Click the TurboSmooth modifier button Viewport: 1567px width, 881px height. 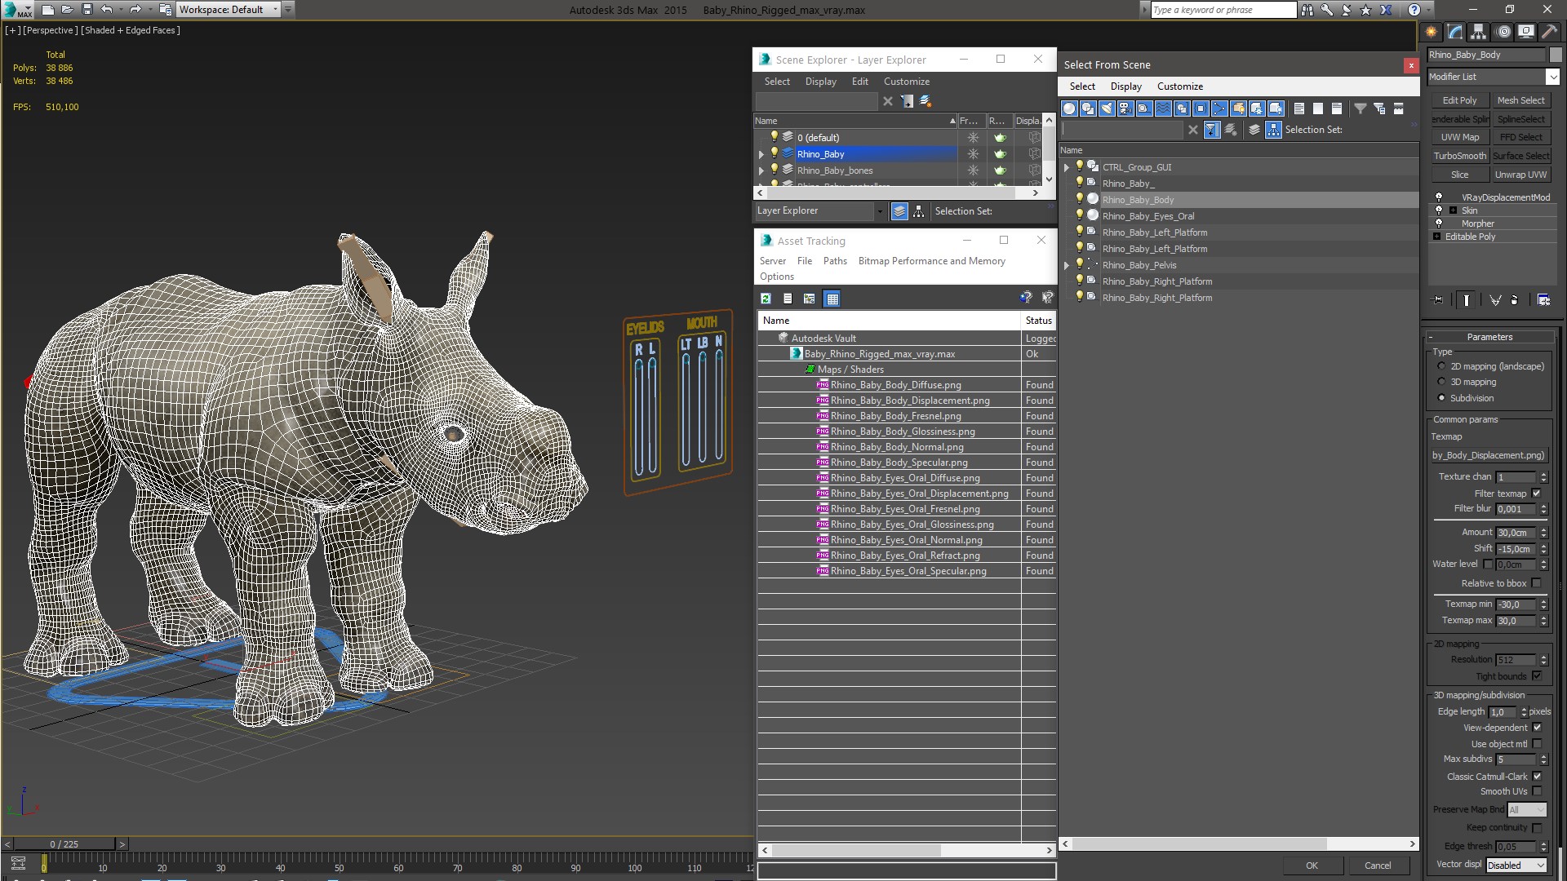click(x=1460, y=156)
